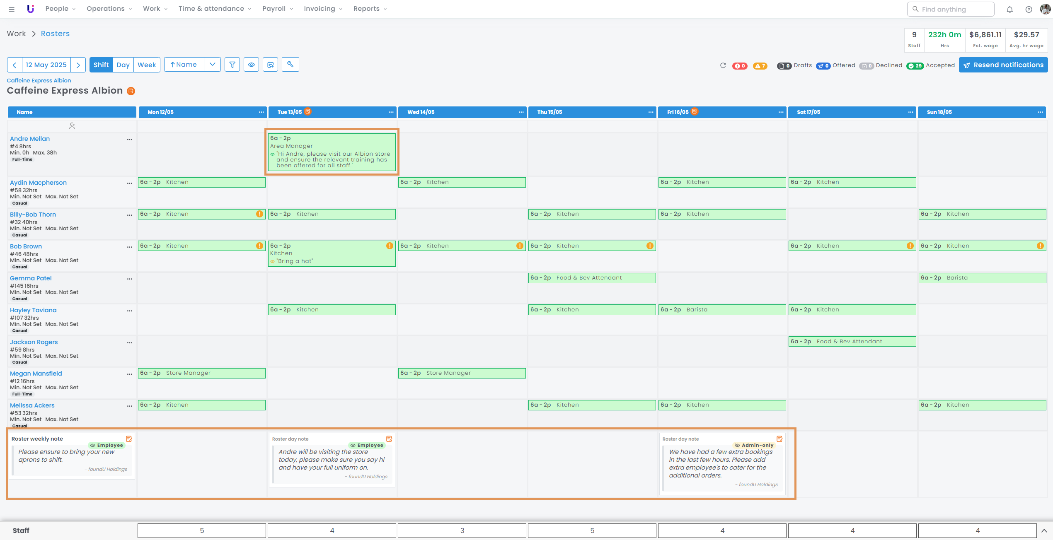Click the Find anything search field
The height and width of the screenshot is (540, 1053).
point(951,9)
